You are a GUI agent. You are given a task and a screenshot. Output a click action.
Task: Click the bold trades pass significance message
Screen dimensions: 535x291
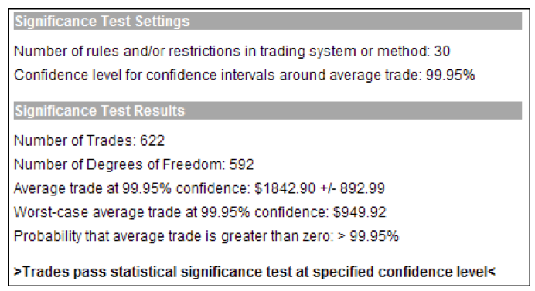click(x=254, y=272)
